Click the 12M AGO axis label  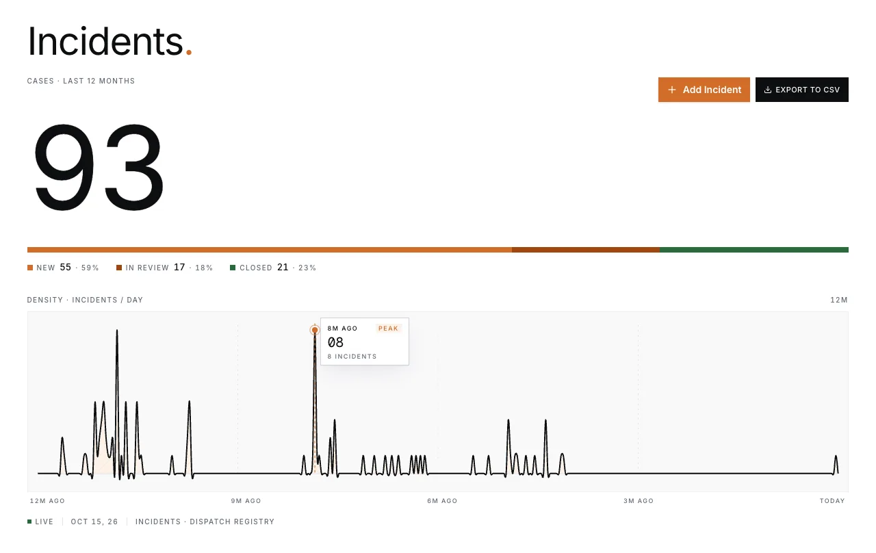click(x=47, y=501)
